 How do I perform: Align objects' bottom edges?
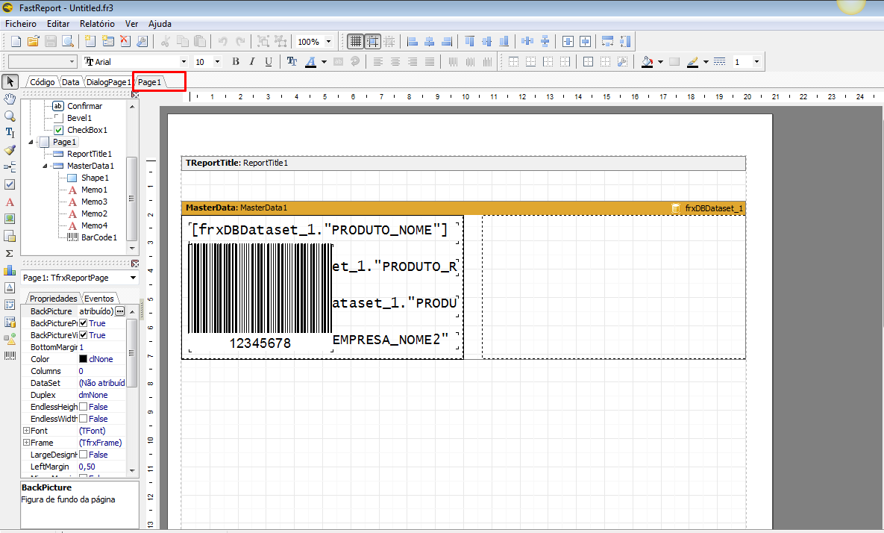coord(504,41)
